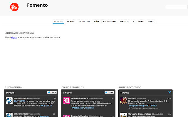Image resolution: width=188 pixels, height=117 pixels.
Task: Go to the Protocolo tab
Action: tap(84, 21)
